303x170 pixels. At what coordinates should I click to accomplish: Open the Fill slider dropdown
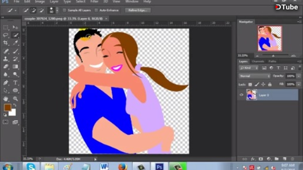pyautogui.click(x=299, y=84)
